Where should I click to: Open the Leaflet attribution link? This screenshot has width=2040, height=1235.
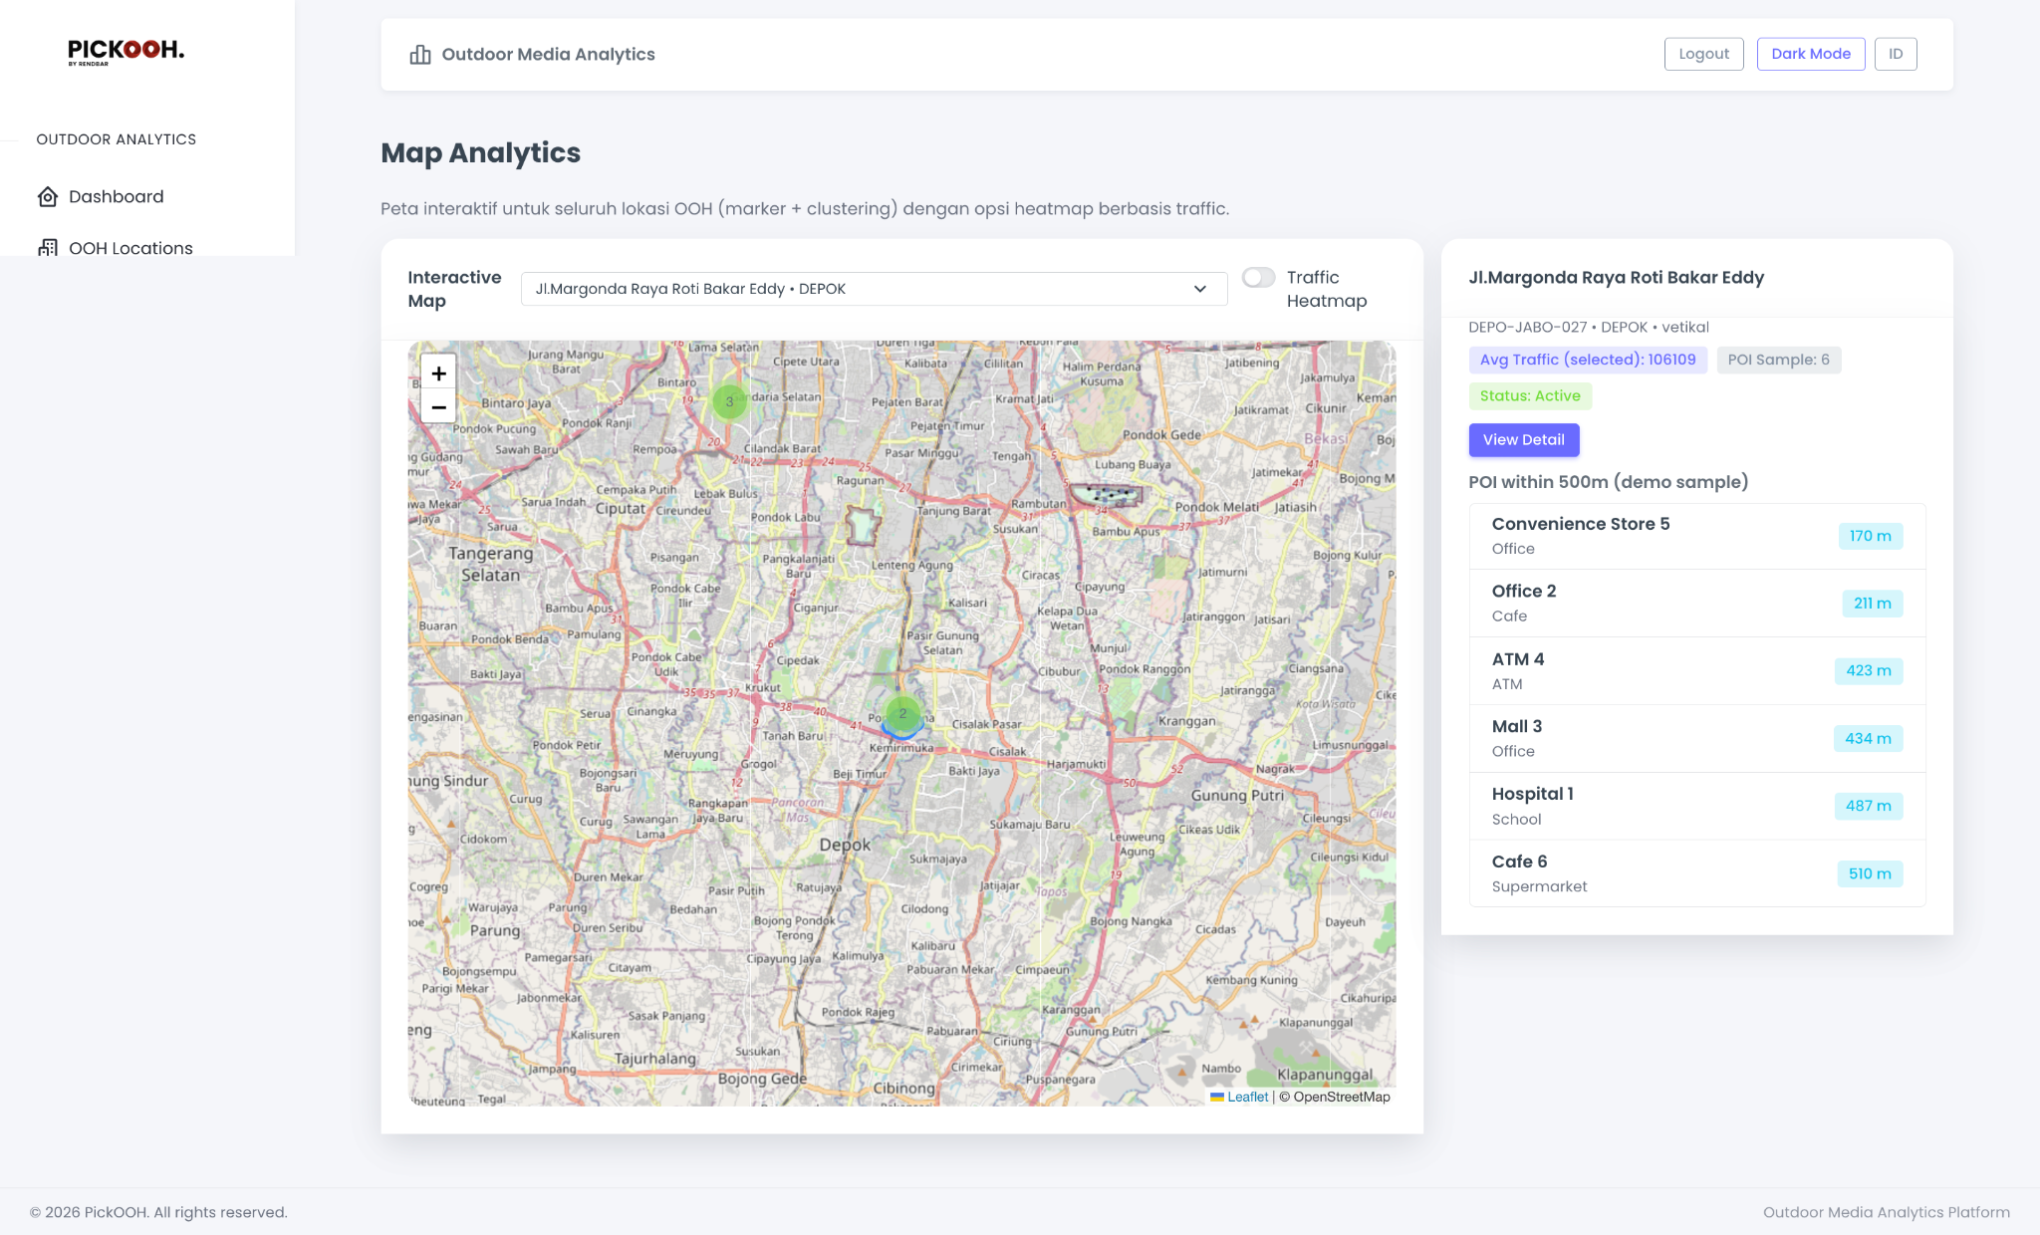point(1247,1096)
